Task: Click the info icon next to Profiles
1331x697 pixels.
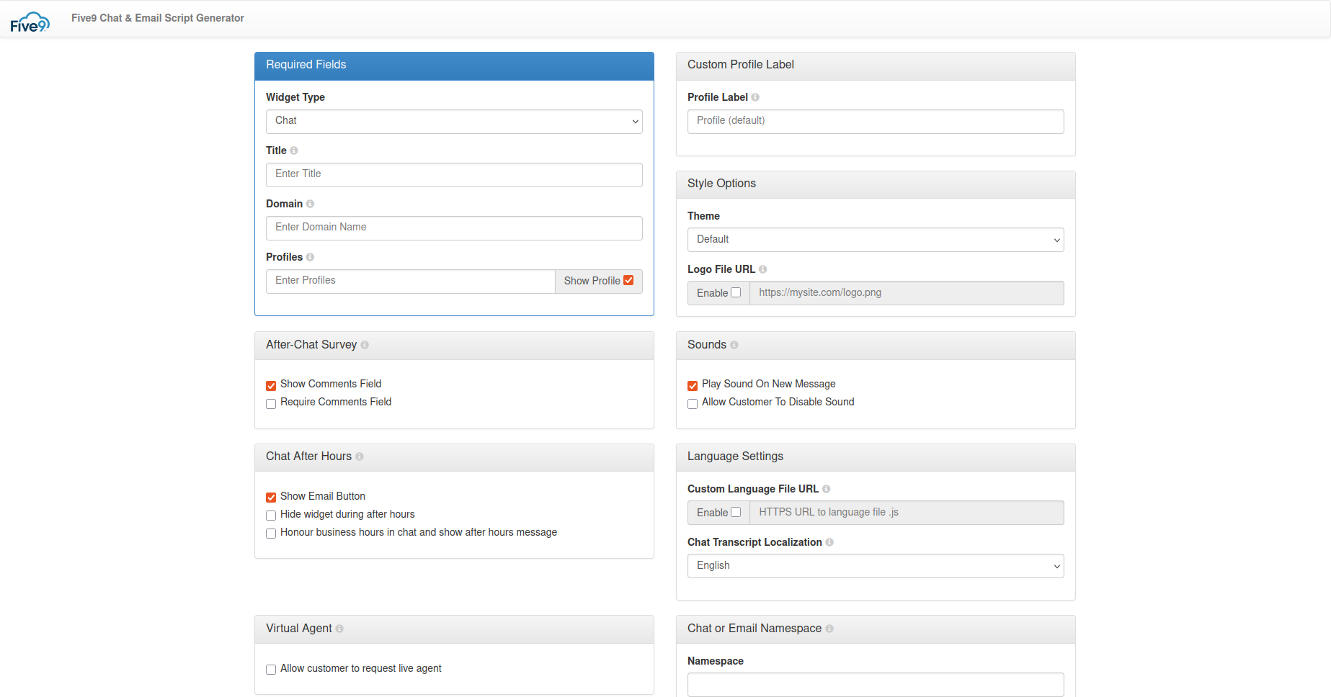Action: pos(310,257)
